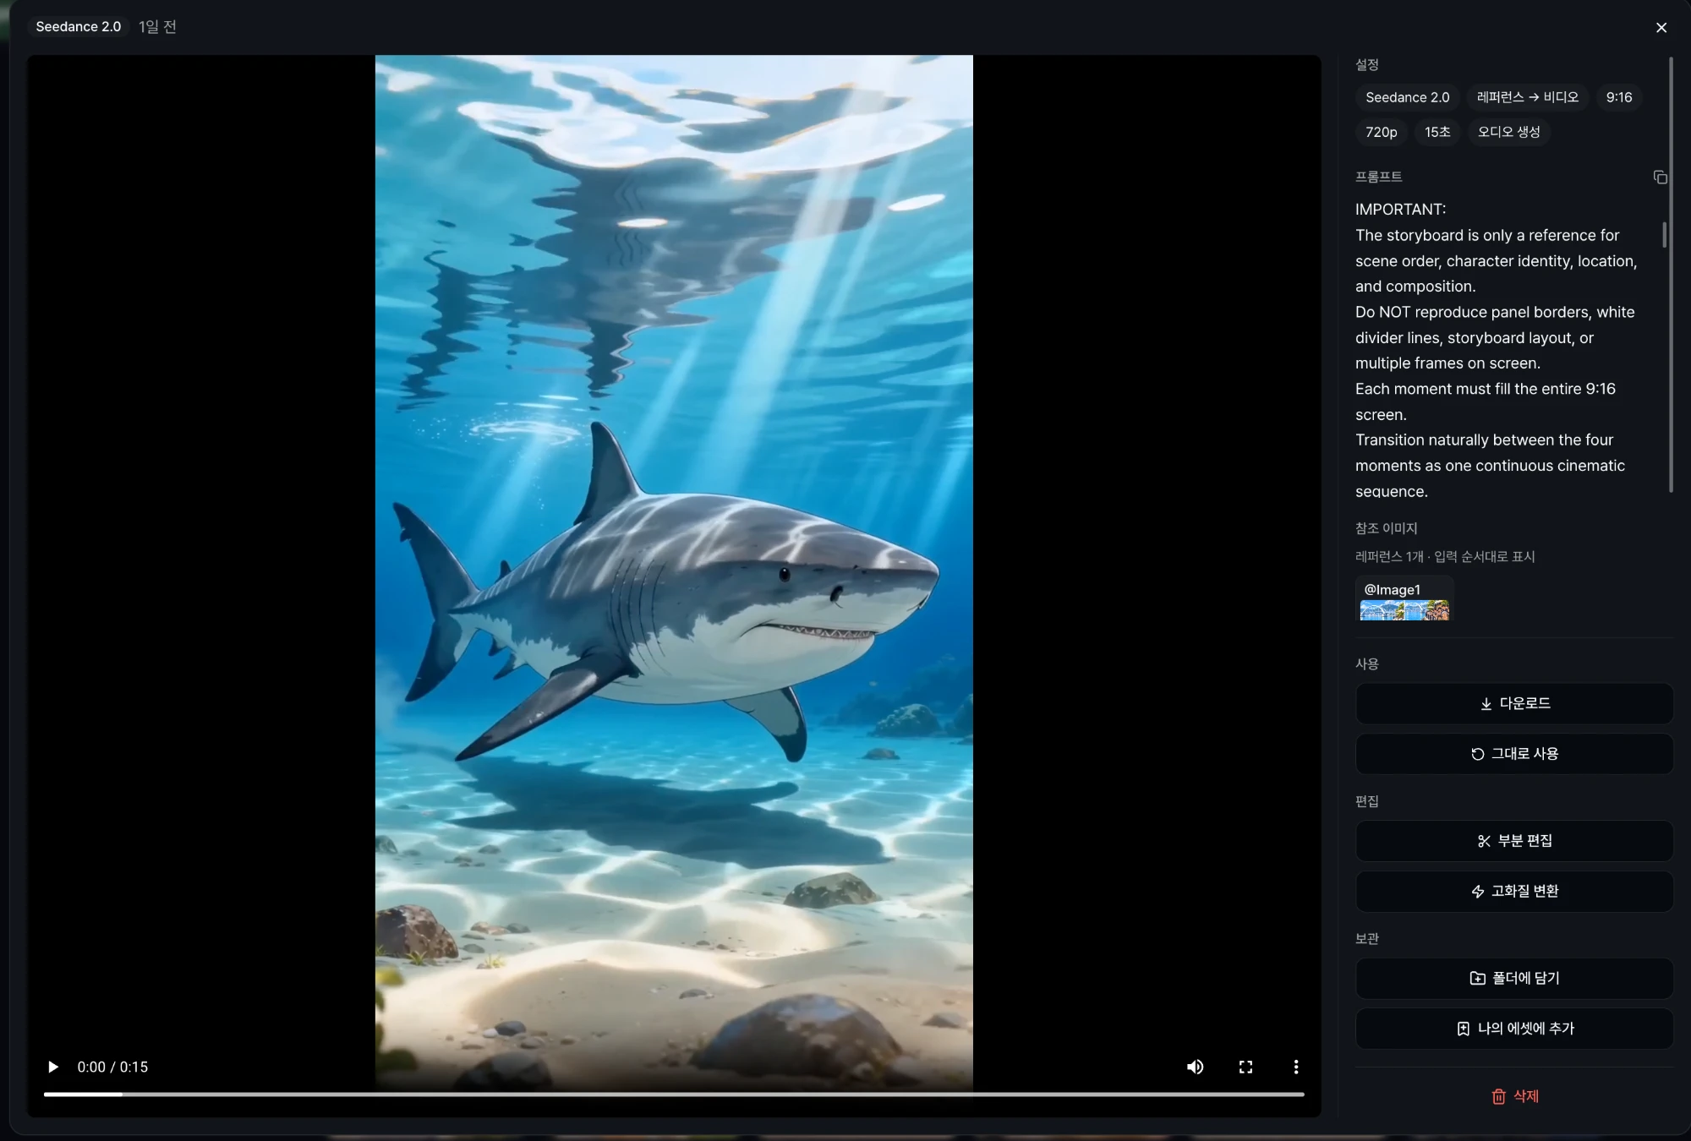Start 고화질 변환 upscale conversion
Image resolution: width=1691 pixels, height=1141 pixels.
pyautogui.click(x=1514, y=891)
